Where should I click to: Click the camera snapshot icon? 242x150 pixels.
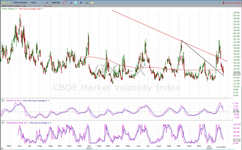(87, 3)
